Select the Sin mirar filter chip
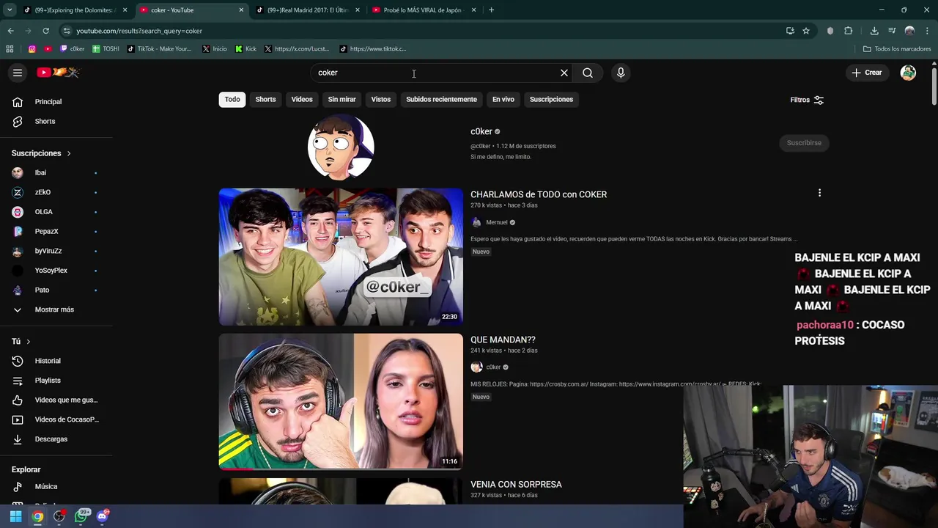Viewport: 938px width, 528px height. (x=341, y=100)
